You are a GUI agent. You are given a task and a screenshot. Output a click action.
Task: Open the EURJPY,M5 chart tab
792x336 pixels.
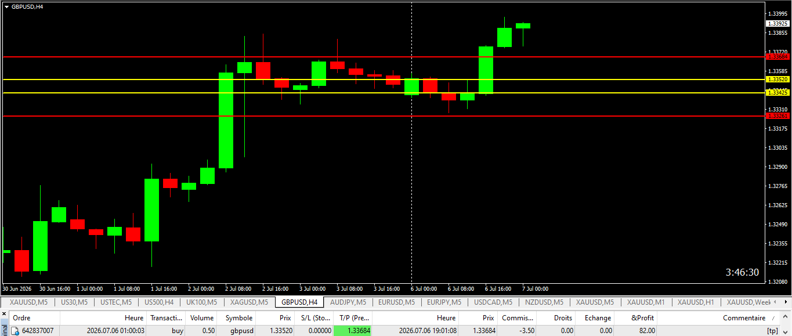coord(444,302)
